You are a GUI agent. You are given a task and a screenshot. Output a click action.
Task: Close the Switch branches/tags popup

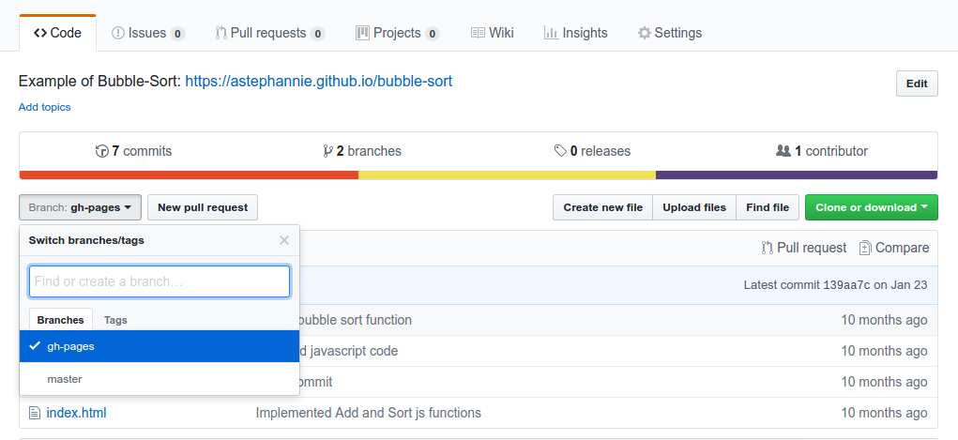point(284,240)
